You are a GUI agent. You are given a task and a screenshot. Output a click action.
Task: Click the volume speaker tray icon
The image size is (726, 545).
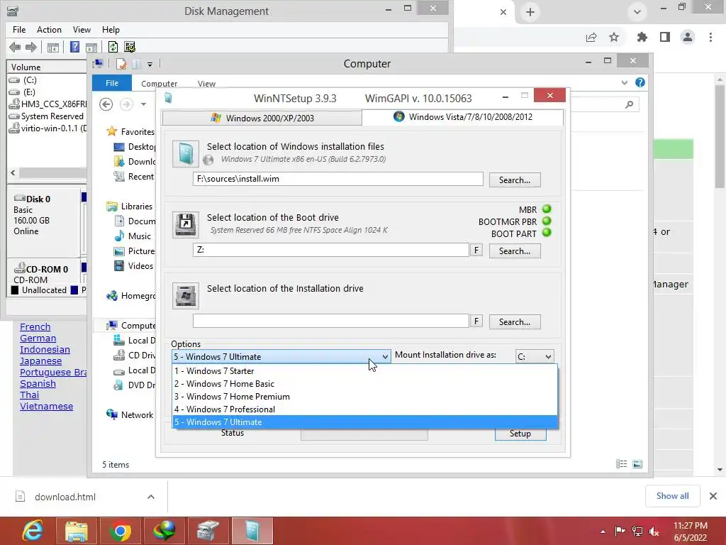pyautogui.click(x=654, y=531)
